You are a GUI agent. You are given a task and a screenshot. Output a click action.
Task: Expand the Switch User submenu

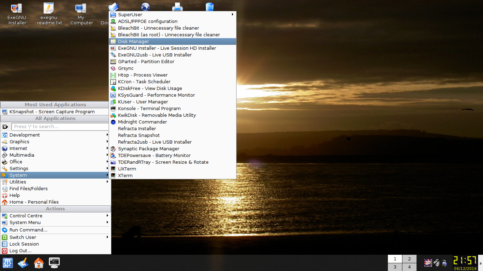coord(23,237)
